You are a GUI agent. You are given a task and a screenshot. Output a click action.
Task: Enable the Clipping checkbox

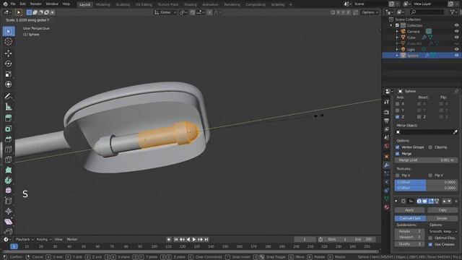coord(430,147)
